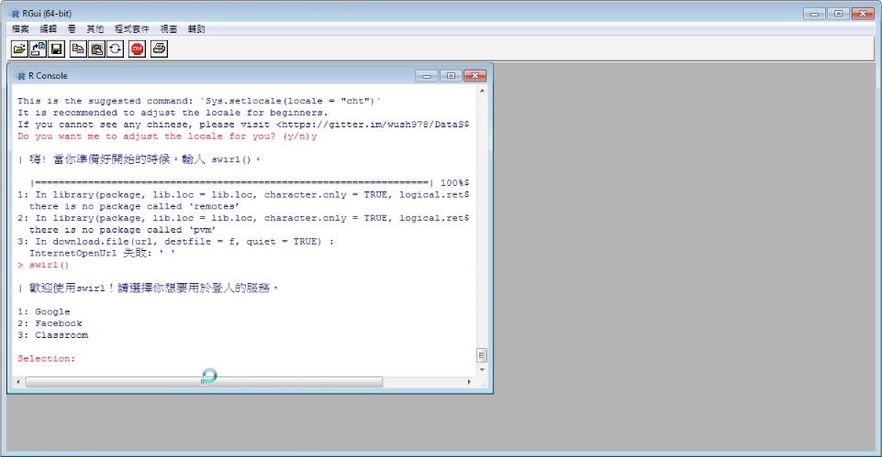Image resolution: width=882 pixels, height=457 pixels.
Task: Click the 'Do you want me to adjust the locale' line
Action: click(x=167, y=136)
